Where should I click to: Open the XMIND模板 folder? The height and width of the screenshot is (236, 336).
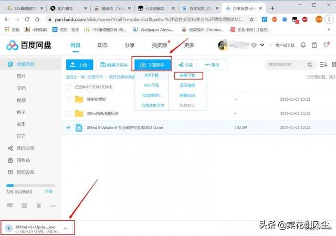96,99
